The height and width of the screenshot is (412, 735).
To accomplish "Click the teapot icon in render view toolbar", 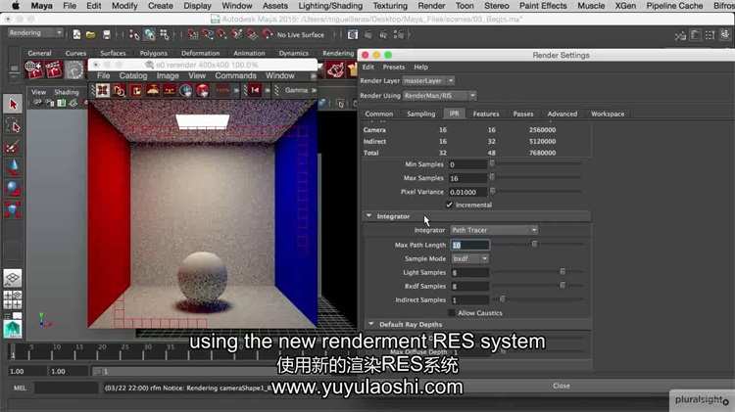I will (152, 90).
